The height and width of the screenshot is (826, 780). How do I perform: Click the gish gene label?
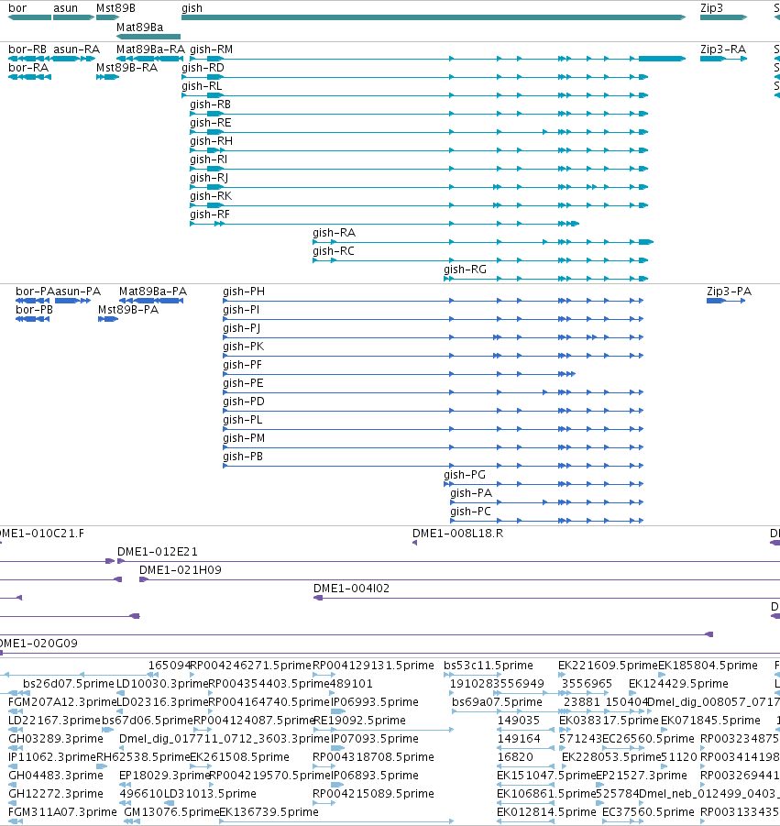click(192, 8)
